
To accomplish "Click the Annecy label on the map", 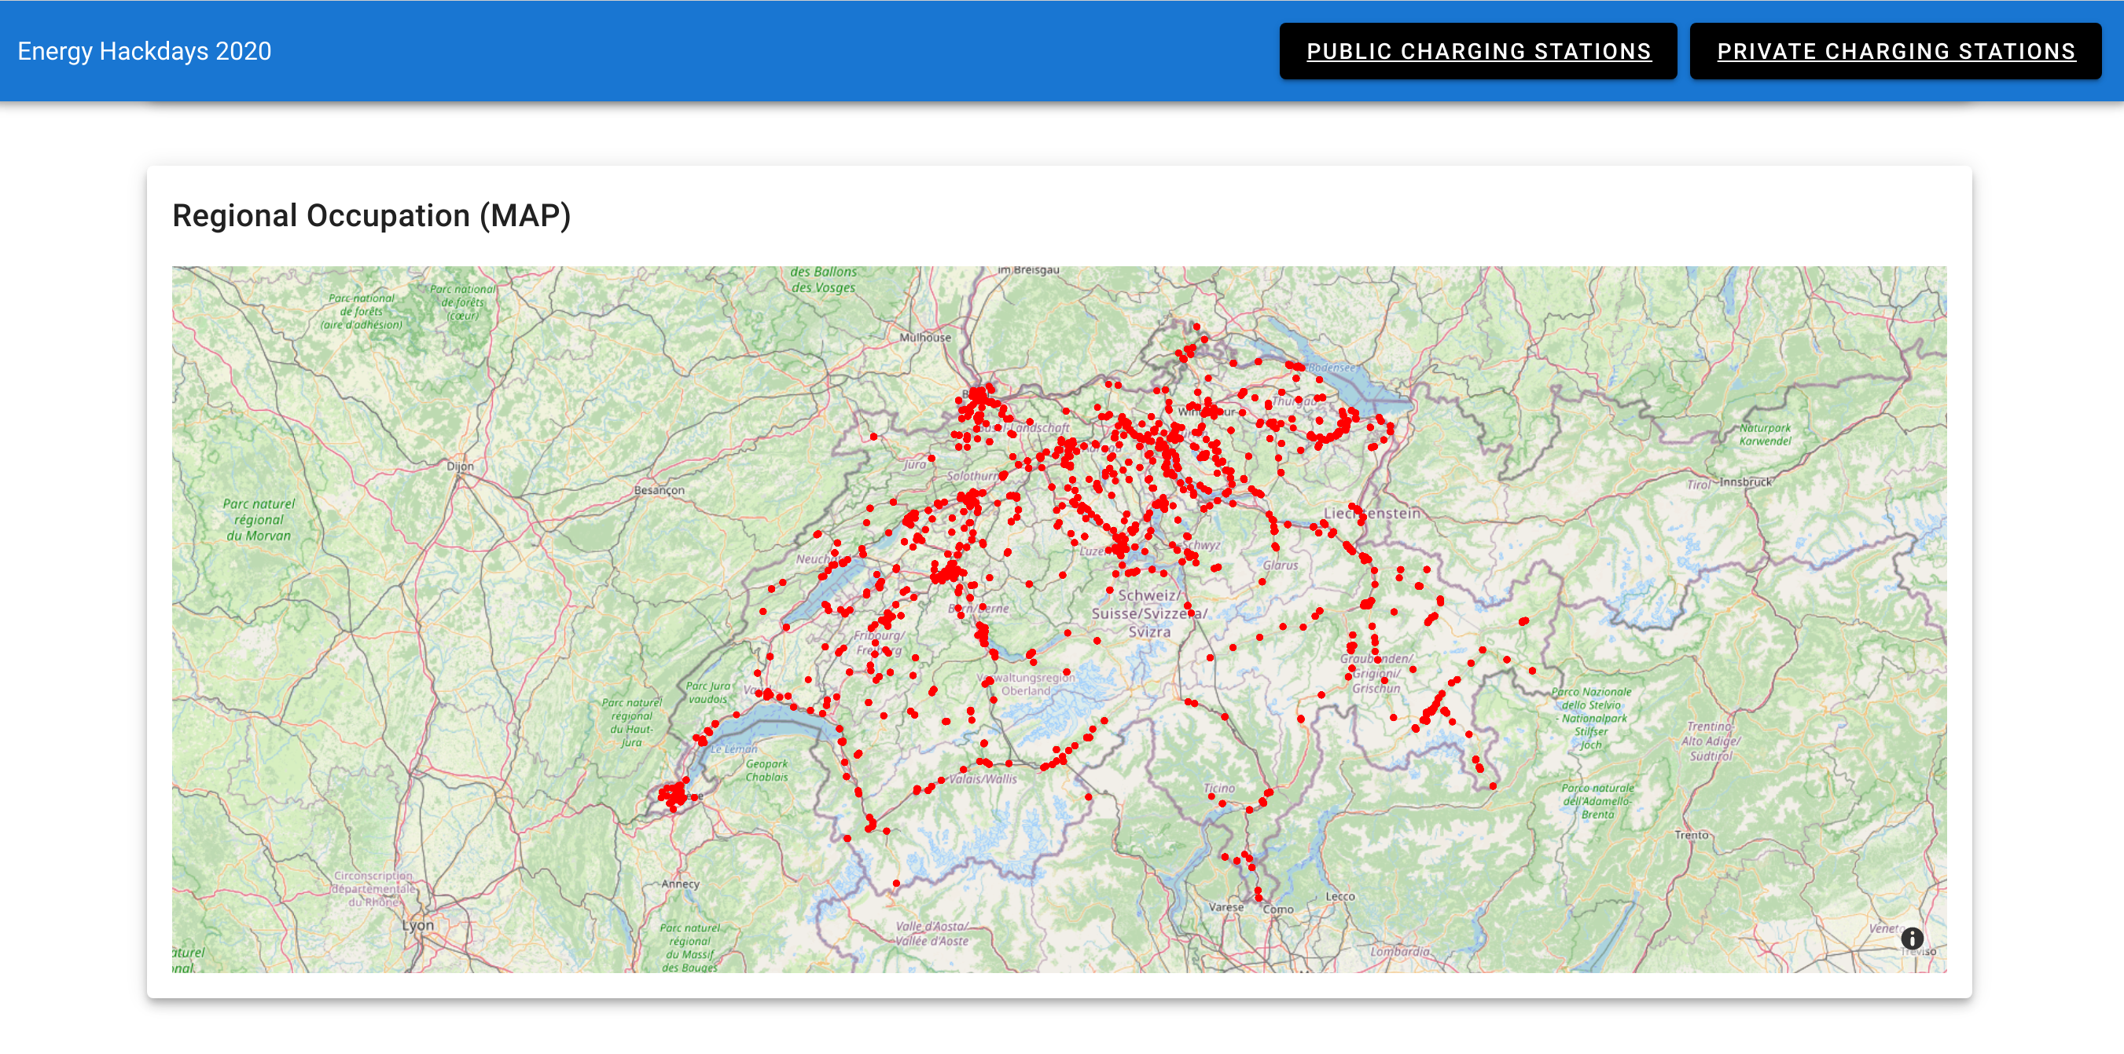I will 680,884.
